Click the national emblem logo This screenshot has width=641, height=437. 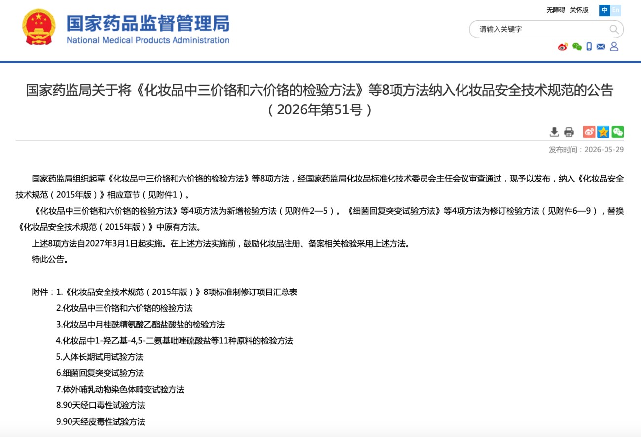click(x=38, y=28)
